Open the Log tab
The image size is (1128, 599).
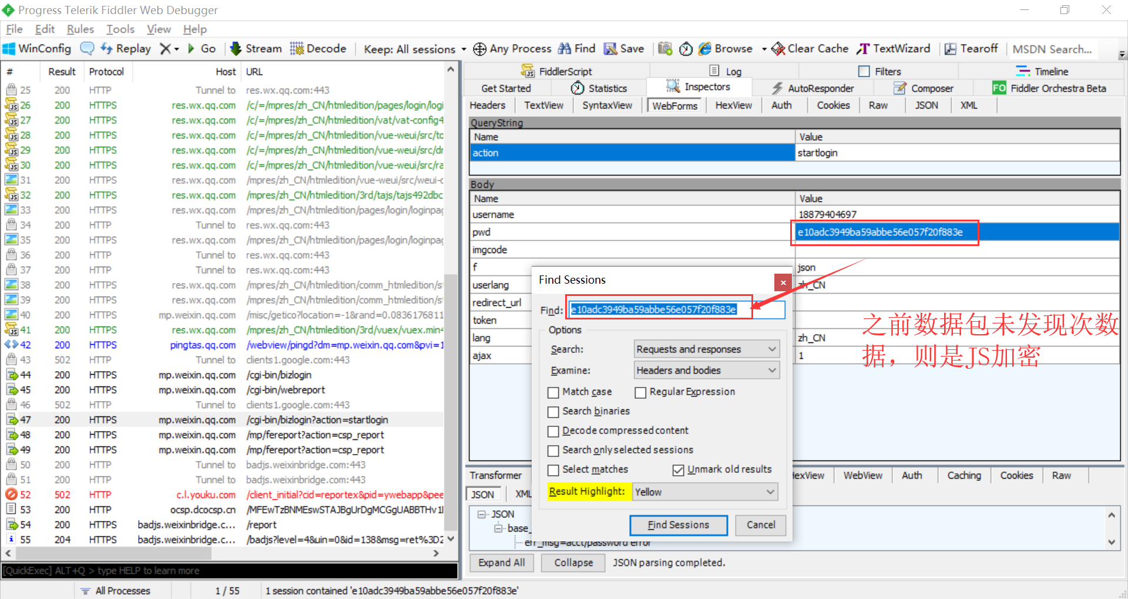pos(726,71)
